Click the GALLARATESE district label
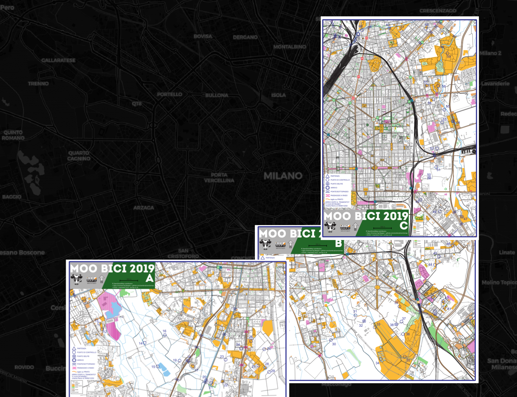 click(x=59, y=60)
